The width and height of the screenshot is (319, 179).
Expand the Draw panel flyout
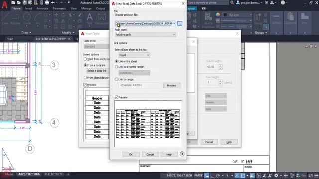click(x=26, y=33)
